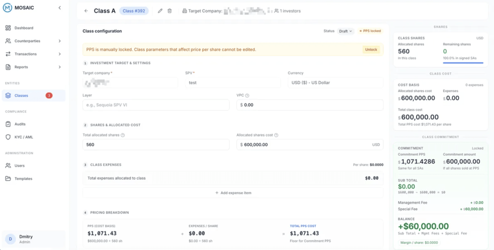Open the 1 investors link
494x250 pixels.
tap(287, 11)
